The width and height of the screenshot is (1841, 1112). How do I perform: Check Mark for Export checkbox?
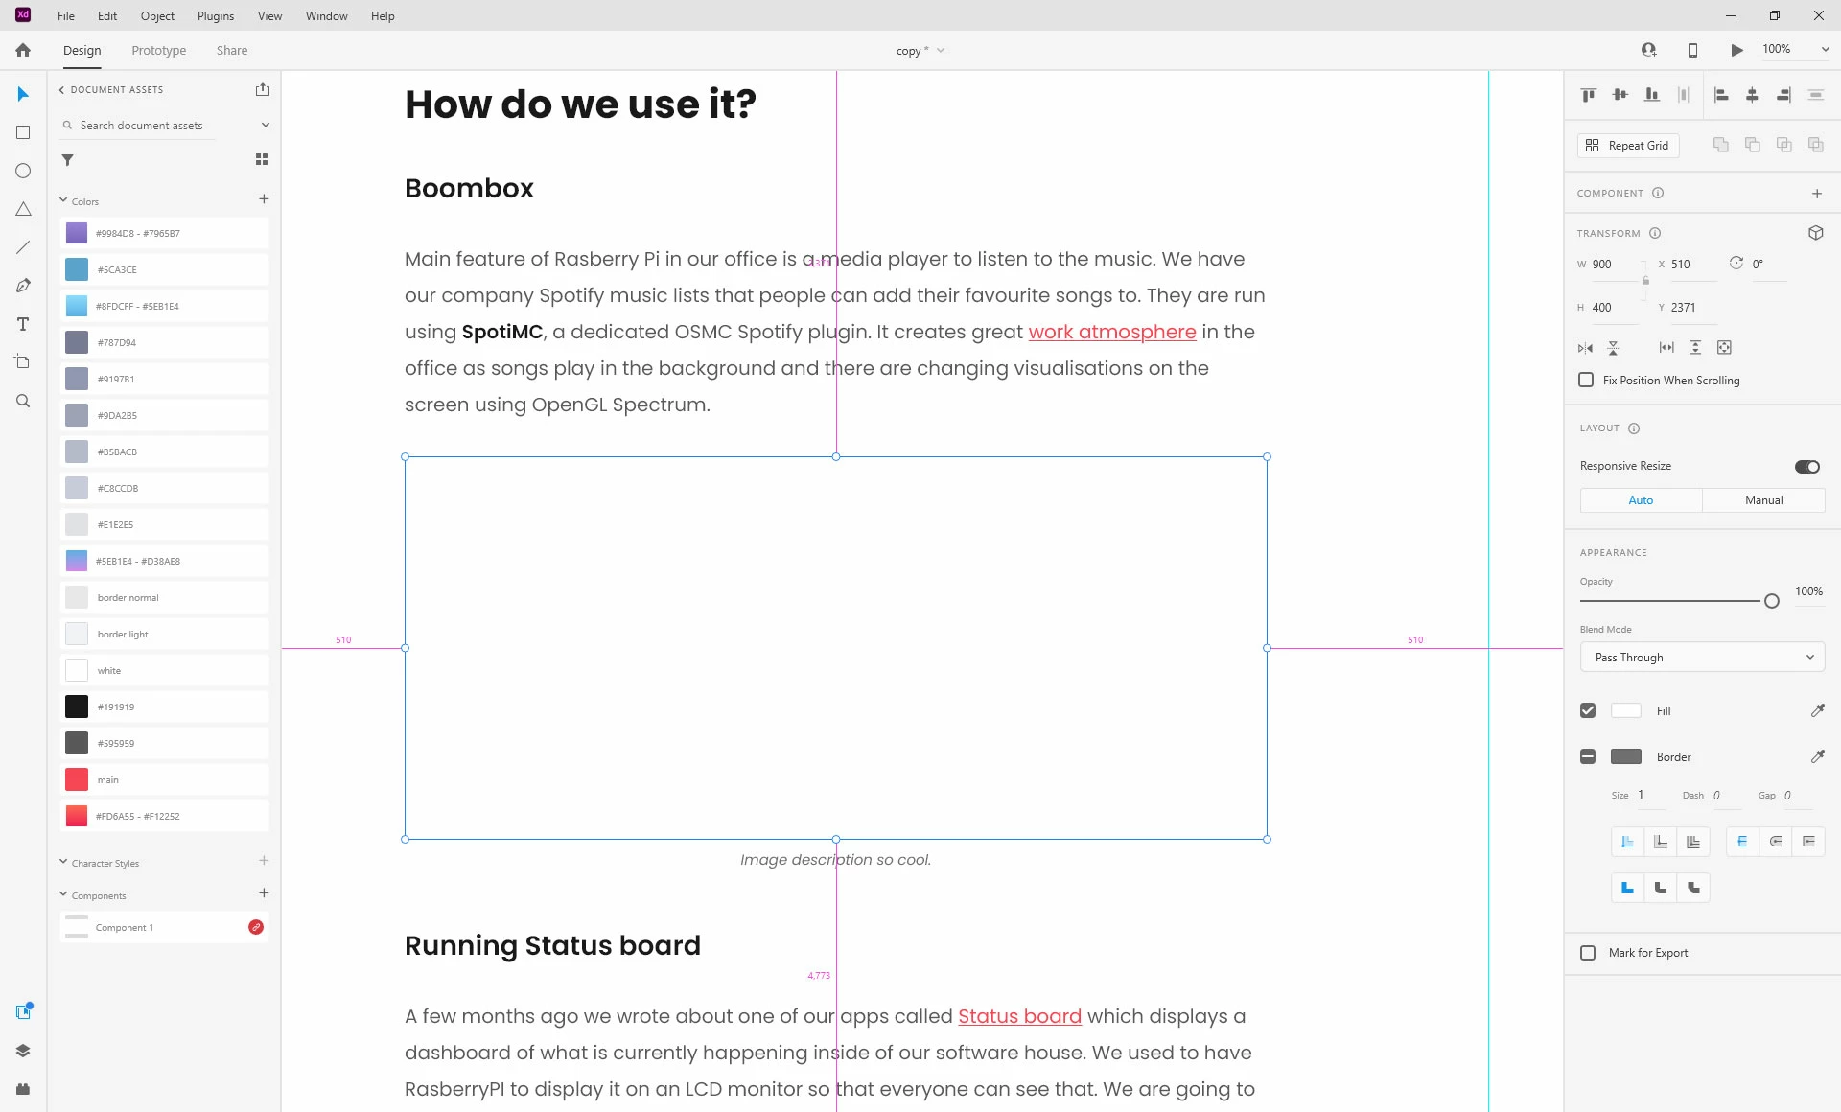coord(1588,953)
